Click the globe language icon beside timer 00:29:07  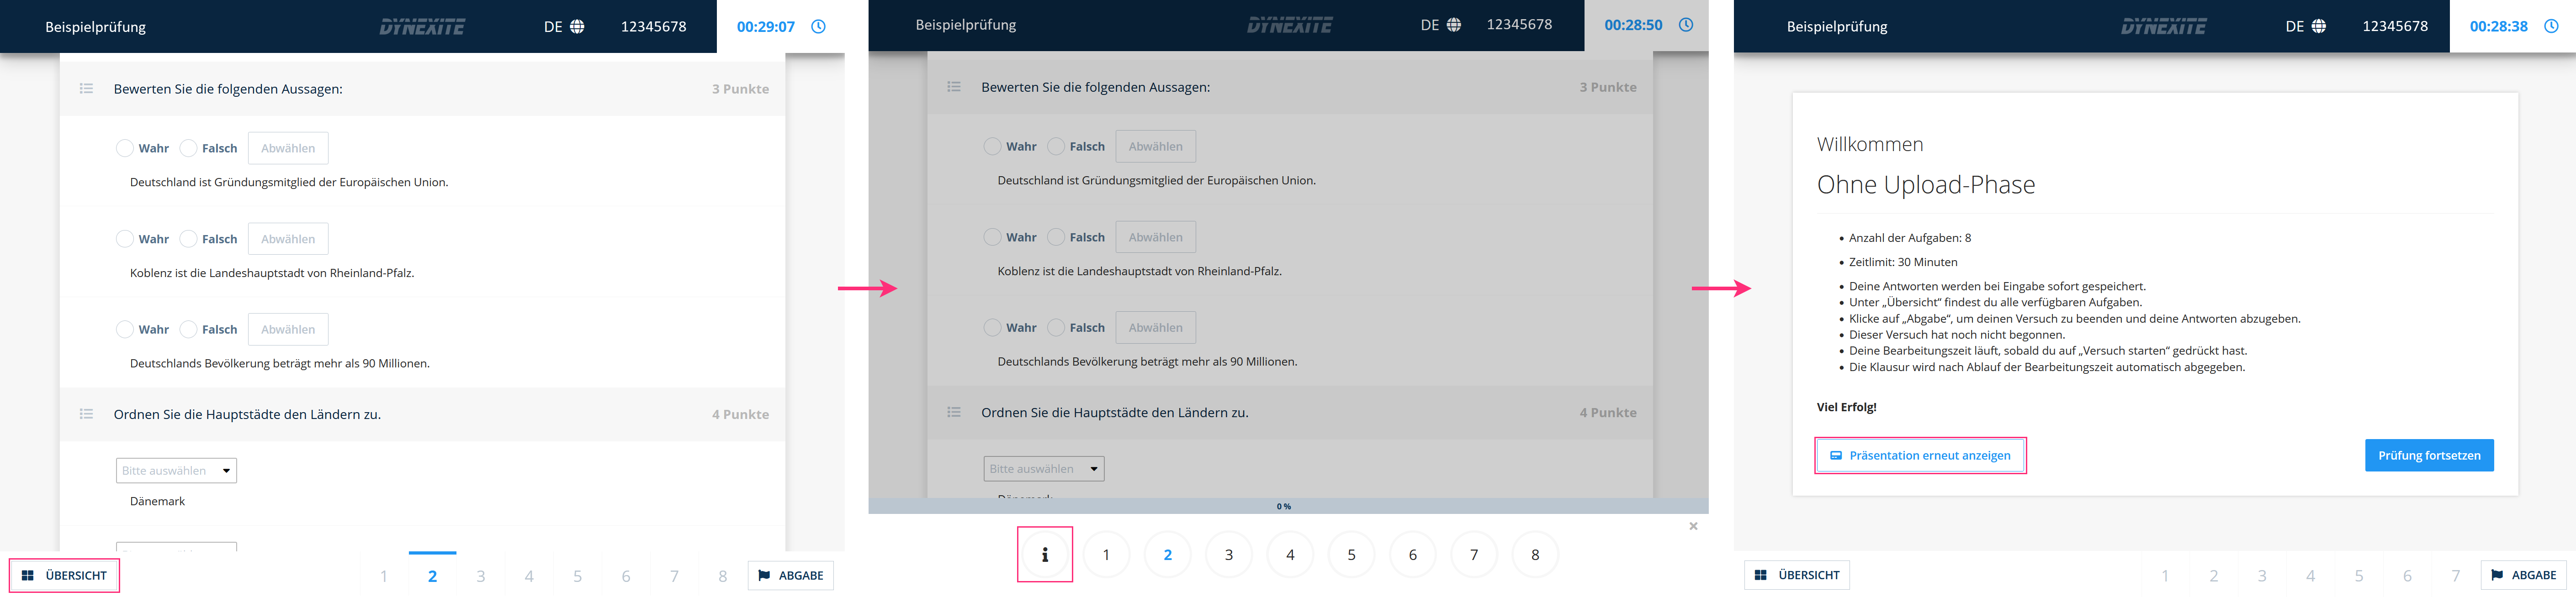577,27
